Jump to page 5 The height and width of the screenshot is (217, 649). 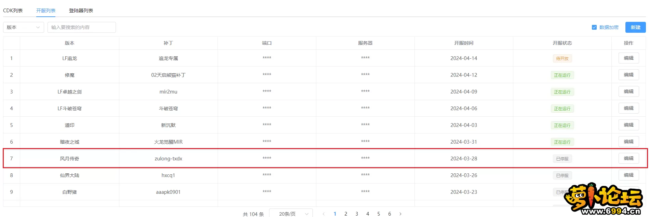[379, 214]
